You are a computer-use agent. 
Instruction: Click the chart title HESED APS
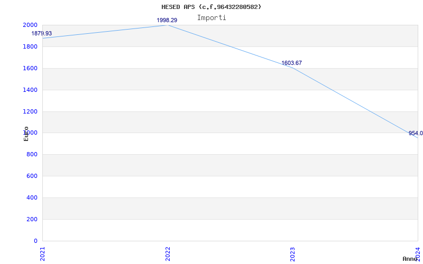(x=211, y=7)
